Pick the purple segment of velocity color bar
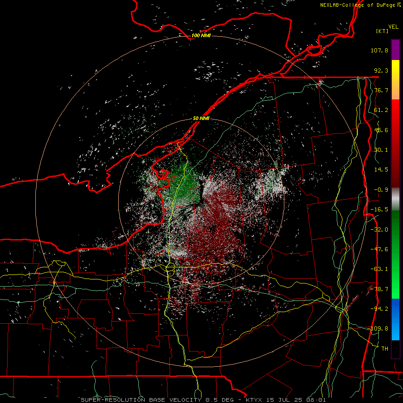The image size is (403, 403). [x=395, y=50]
